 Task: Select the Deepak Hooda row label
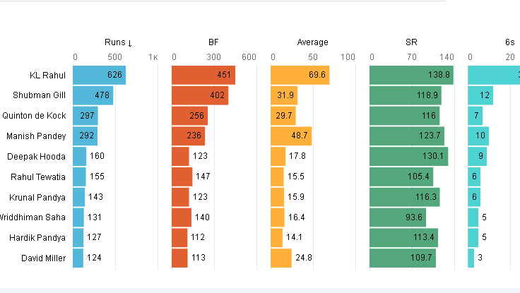[x=37, y=157]
